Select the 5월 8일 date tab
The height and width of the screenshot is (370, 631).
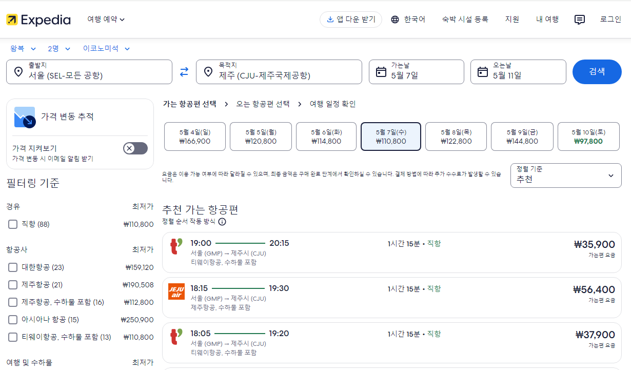(x=456, y=136)
